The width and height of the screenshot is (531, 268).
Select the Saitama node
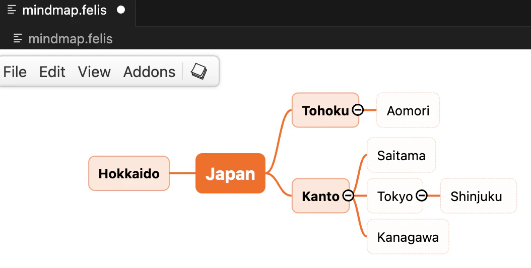point(402,155)
